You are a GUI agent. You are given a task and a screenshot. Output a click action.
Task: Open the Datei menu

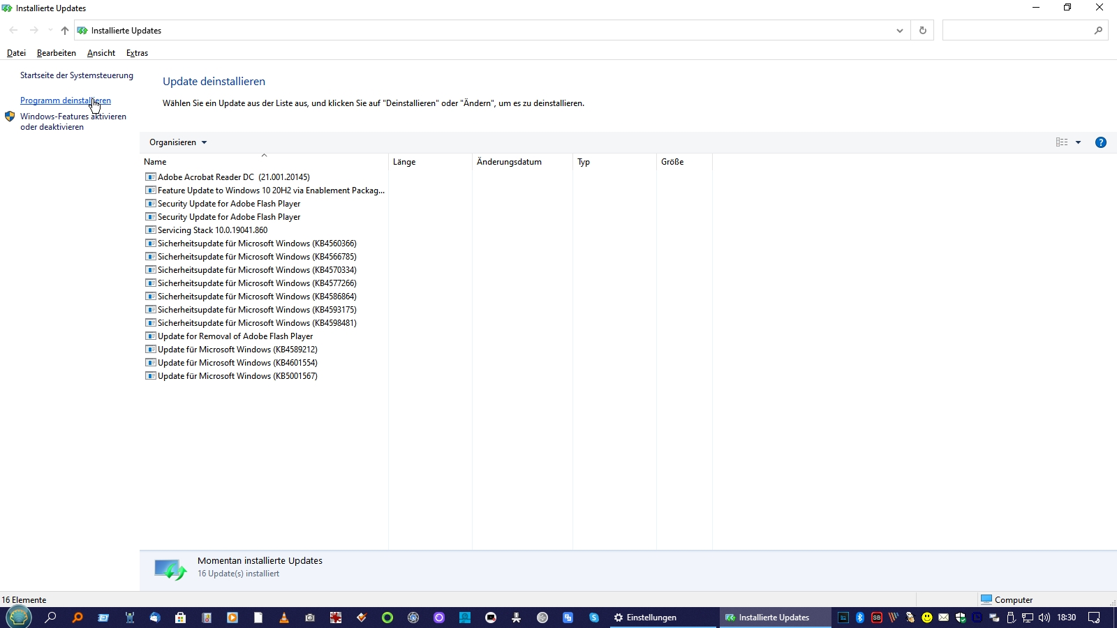(16, 53)
